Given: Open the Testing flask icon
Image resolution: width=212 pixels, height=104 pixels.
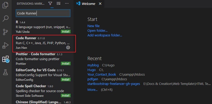Looking at the screenshot, I should [5, 72].
